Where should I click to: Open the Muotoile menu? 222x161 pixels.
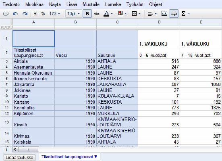91,4
